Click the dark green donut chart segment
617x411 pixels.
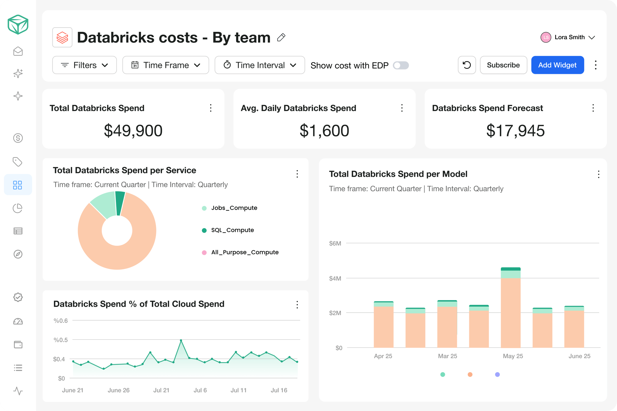click(120, 203)
